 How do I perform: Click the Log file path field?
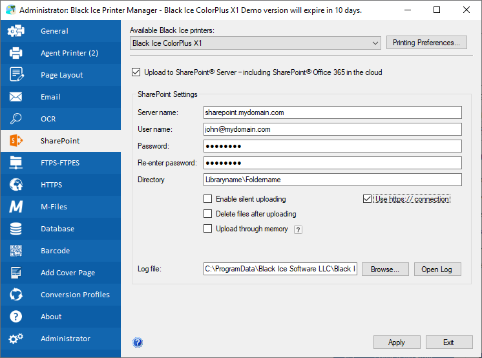[x=280, y=269]
